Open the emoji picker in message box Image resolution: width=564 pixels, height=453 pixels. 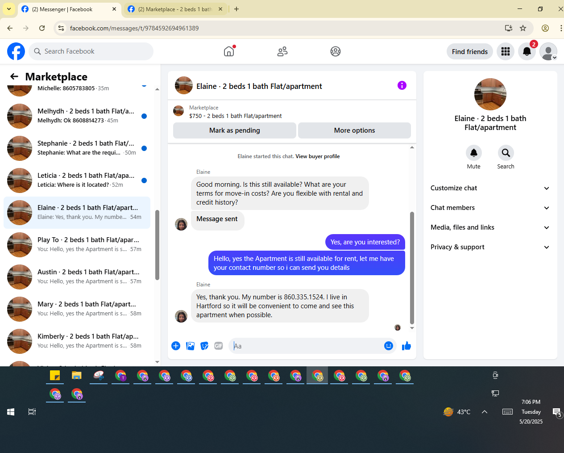coord(389,346)
